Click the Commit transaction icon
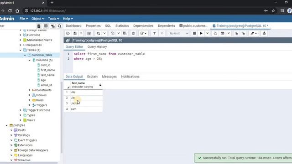This screenshot has height=164, width=292. pos(236,33)
